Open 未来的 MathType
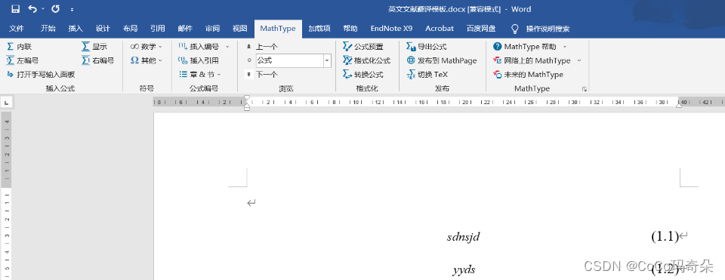Viewport: 725px width, 280px height. tap(528, 75)
